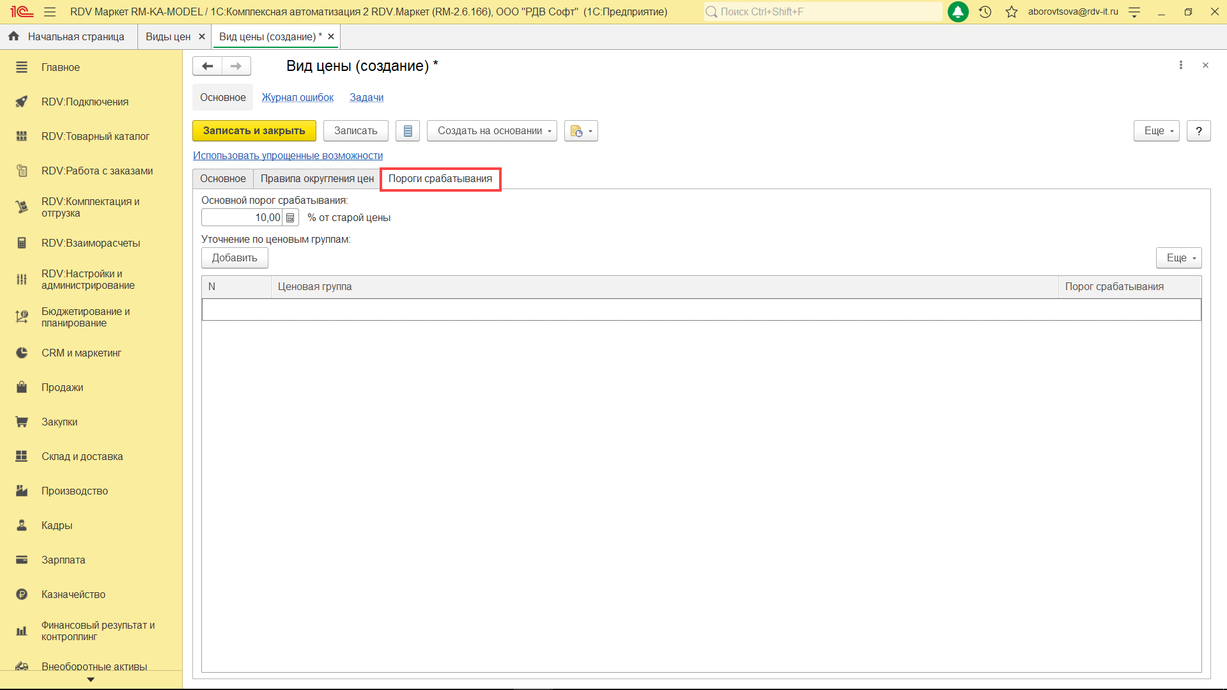Open Продажи section in sidebar
Image resolution: width=1227 pixels, height=690 pixels.
click(x=62, y=387)
